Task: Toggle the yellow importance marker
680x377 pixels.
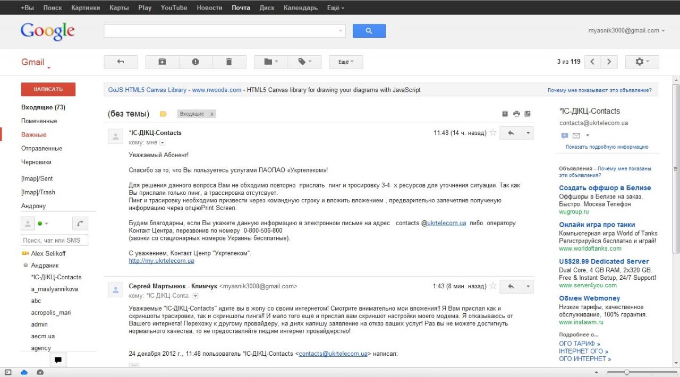Action: [163, 114]
